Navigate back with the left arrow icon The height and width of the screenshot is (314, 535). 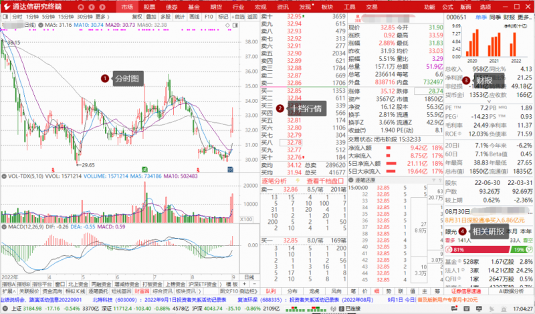(x=92, y=7)
